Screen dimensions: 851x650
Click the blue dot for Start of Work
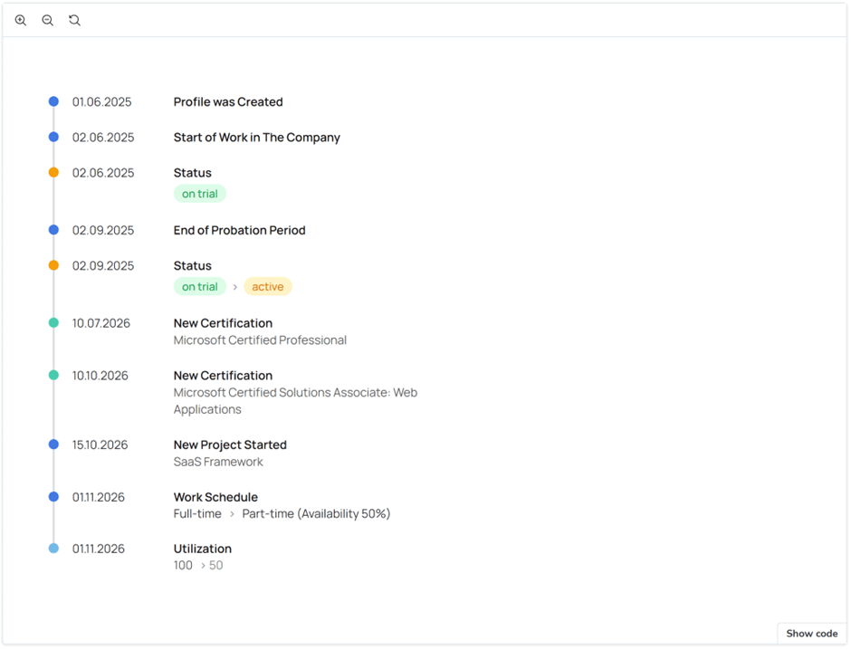(x=53, y=137)
